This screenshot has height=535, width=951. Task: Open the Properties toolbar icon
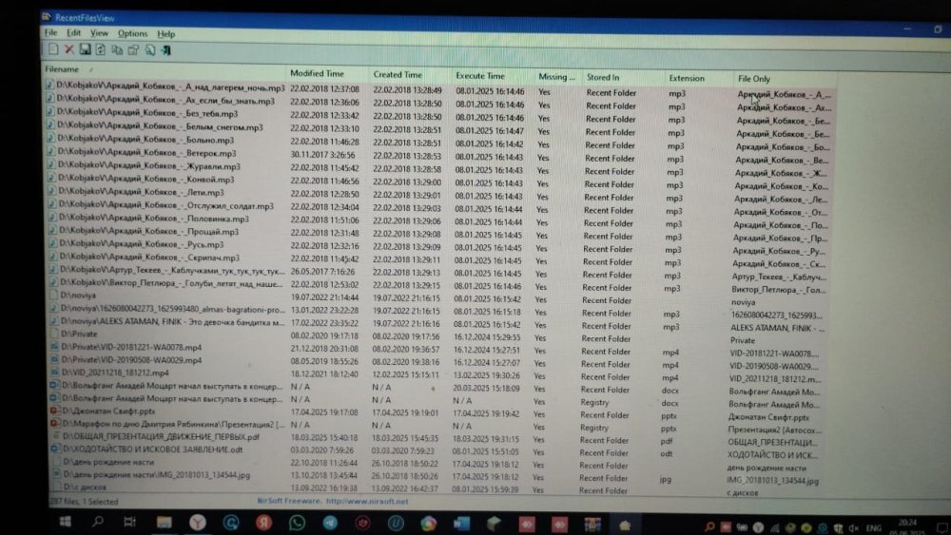(x=133, y=50)
